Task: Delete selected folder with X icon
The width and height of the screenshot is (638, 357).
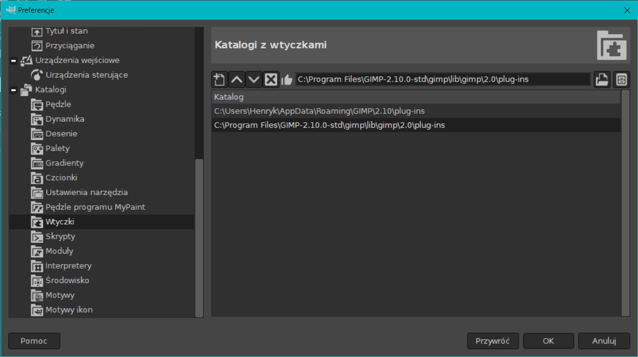Action: point(271,79)
